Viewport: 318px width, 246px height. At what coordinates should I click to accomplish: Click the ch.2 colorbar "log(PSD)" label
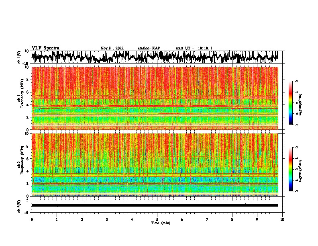tap(300, 171)
